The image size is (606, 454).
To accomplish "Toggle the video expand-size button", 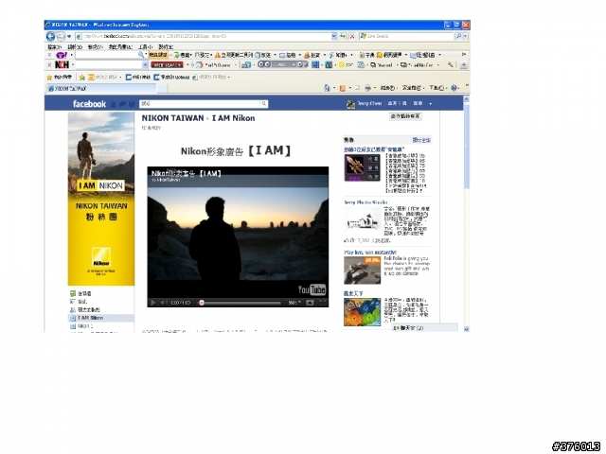I will coord(310,303).
